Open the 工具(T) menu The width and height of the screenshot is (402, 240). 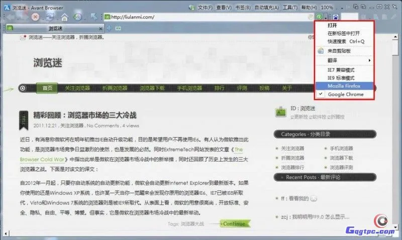click(x=290, y=8)
